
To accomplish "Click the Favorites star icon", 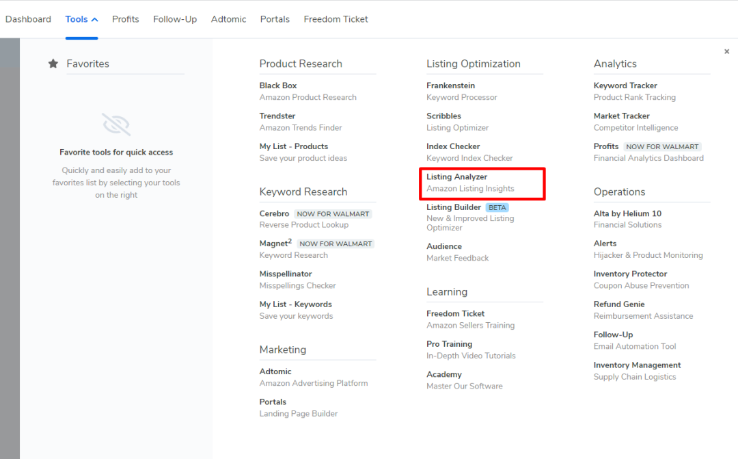I will pyautogui.click(x=53, y=64).
